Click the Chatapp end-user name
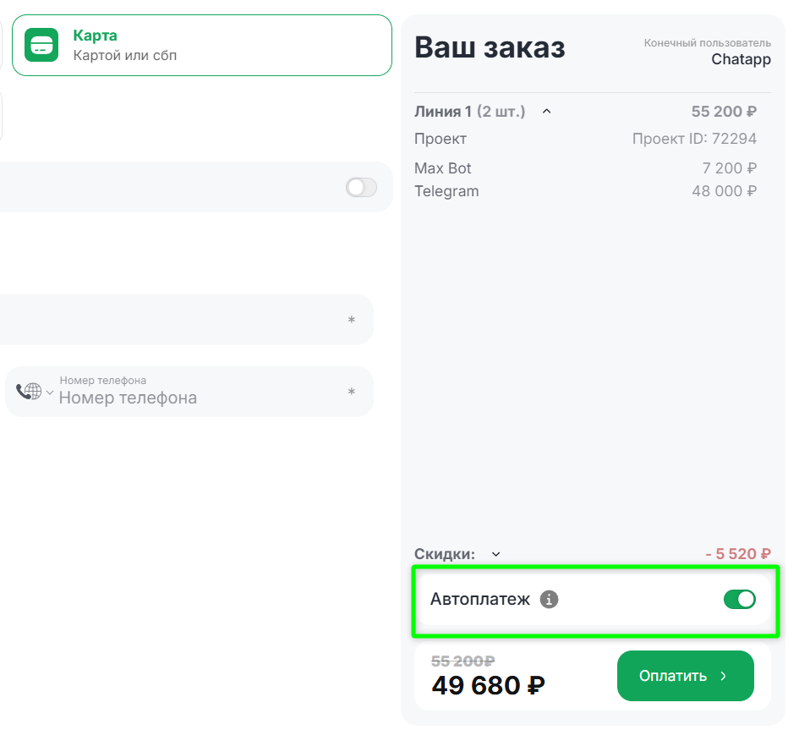This screenshot has height=741, width=799. [x=741, y=59]
